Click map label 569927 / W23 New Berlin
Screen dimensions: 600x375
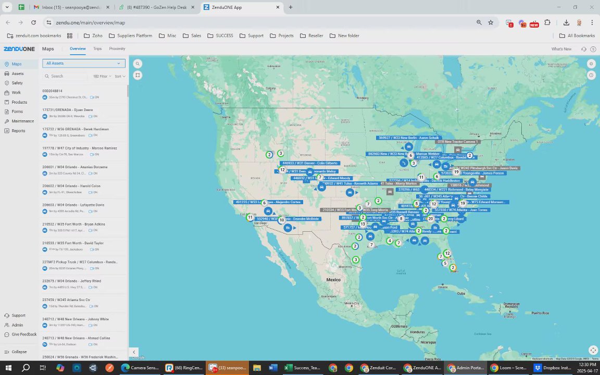coord(409,137)
